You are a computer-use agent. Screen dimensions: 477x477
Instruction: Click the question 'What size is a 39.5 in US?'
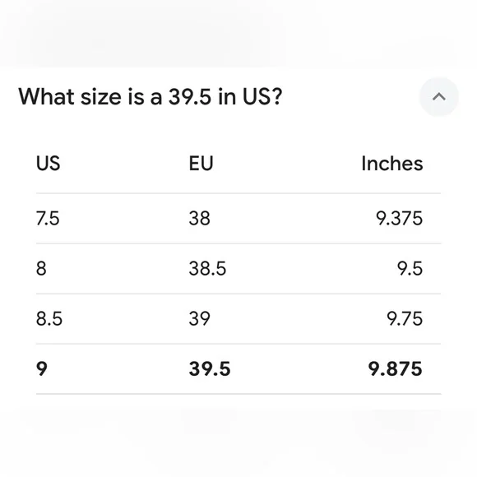(151, 97)
